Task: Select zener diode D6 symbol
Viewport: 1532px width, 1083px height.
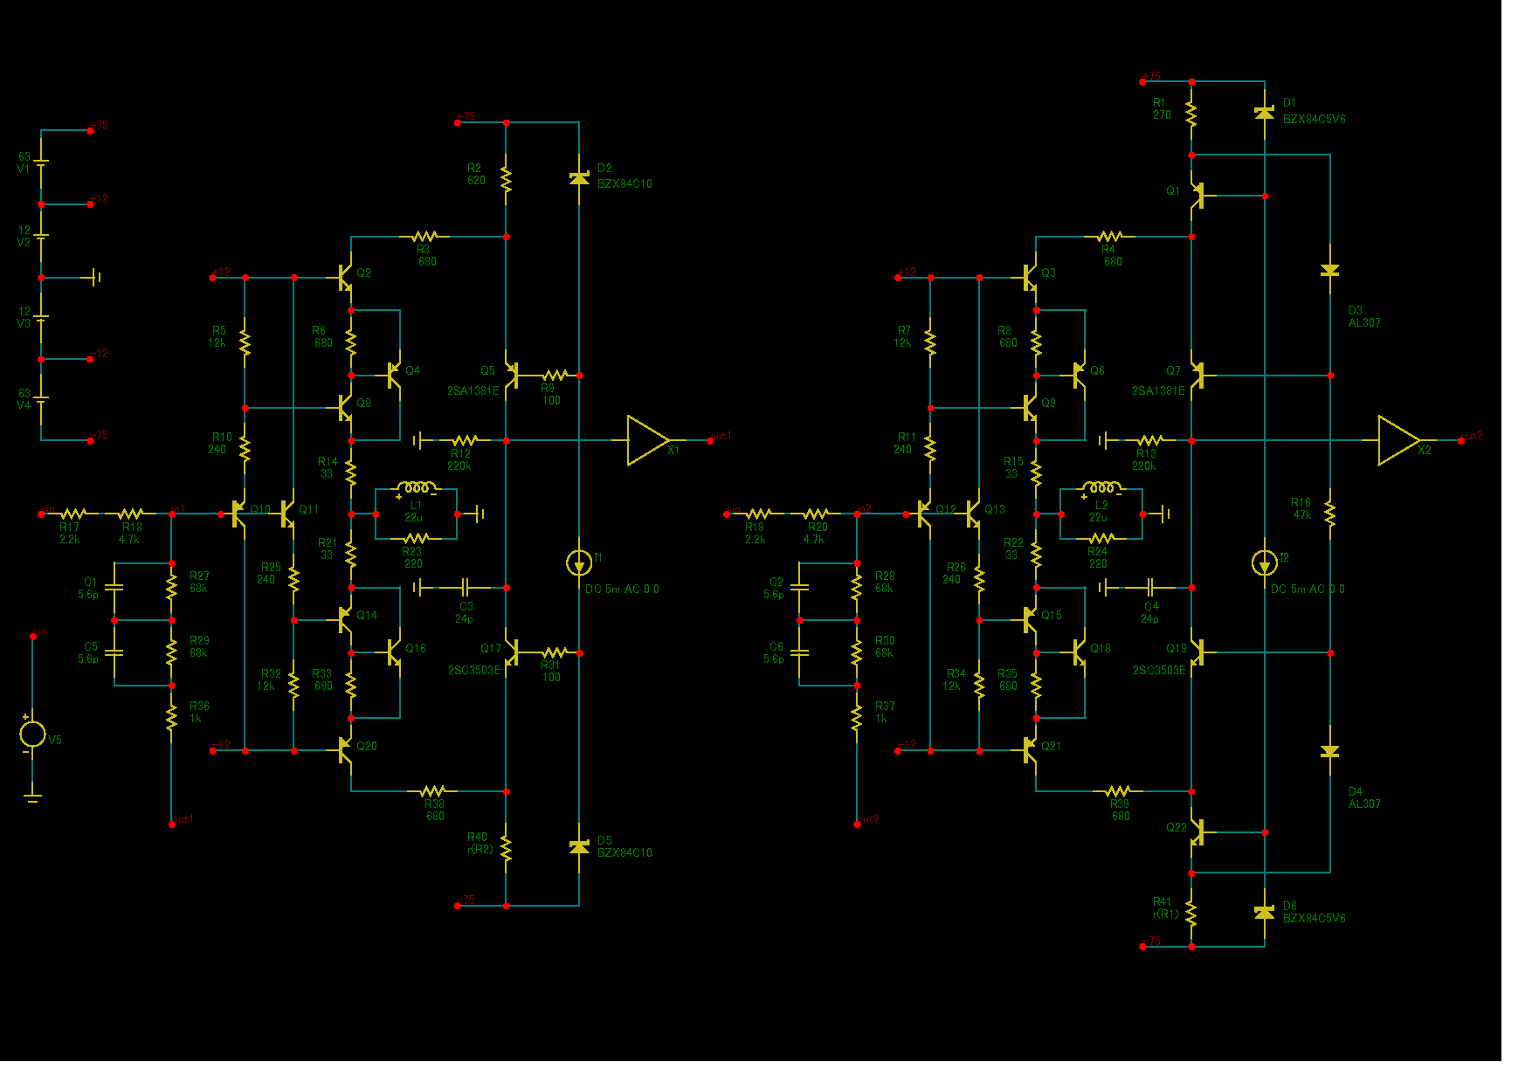Action: point(1265,913)
